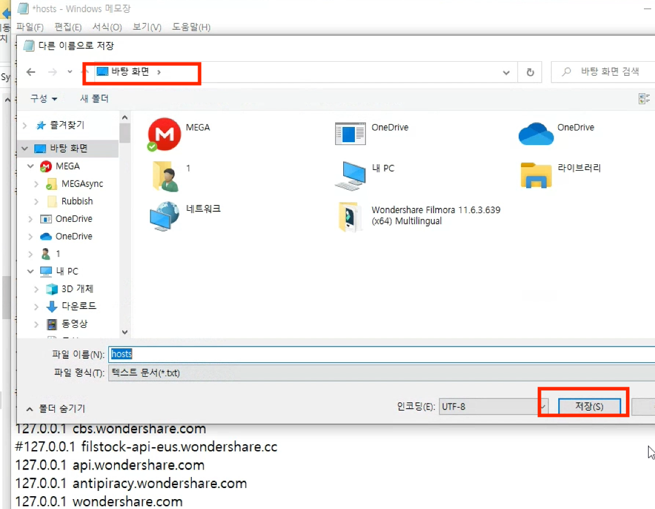Click the back arrow in save dialog
Screen dimensions: 655x509
(x=31, y=72)
